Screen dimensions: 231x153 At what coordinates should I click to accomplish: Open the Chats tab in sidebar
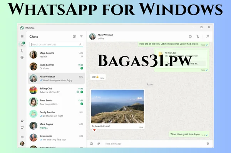pyautogui.click(x=22, y=44)
